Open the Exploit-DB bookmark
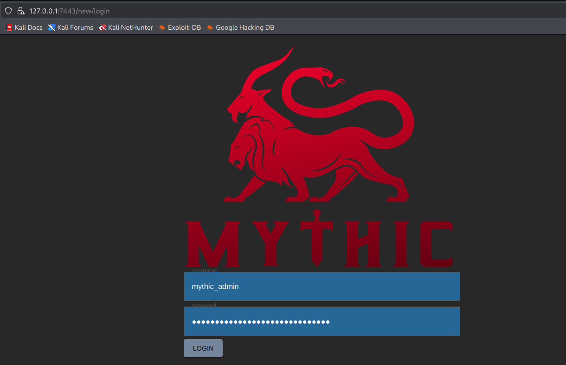The image size is (566, 365). (180, 27)
